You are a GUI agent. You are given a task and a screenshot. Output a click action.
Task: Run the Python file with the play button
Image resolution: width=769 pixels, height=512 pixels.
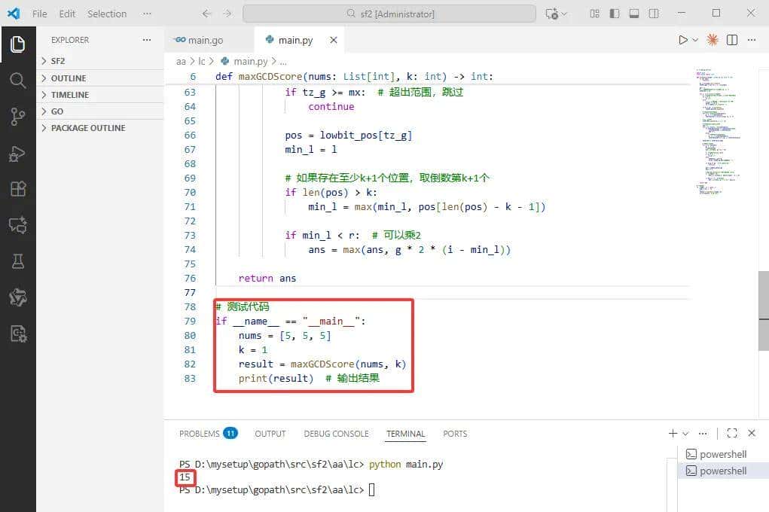tap(682, 39)
